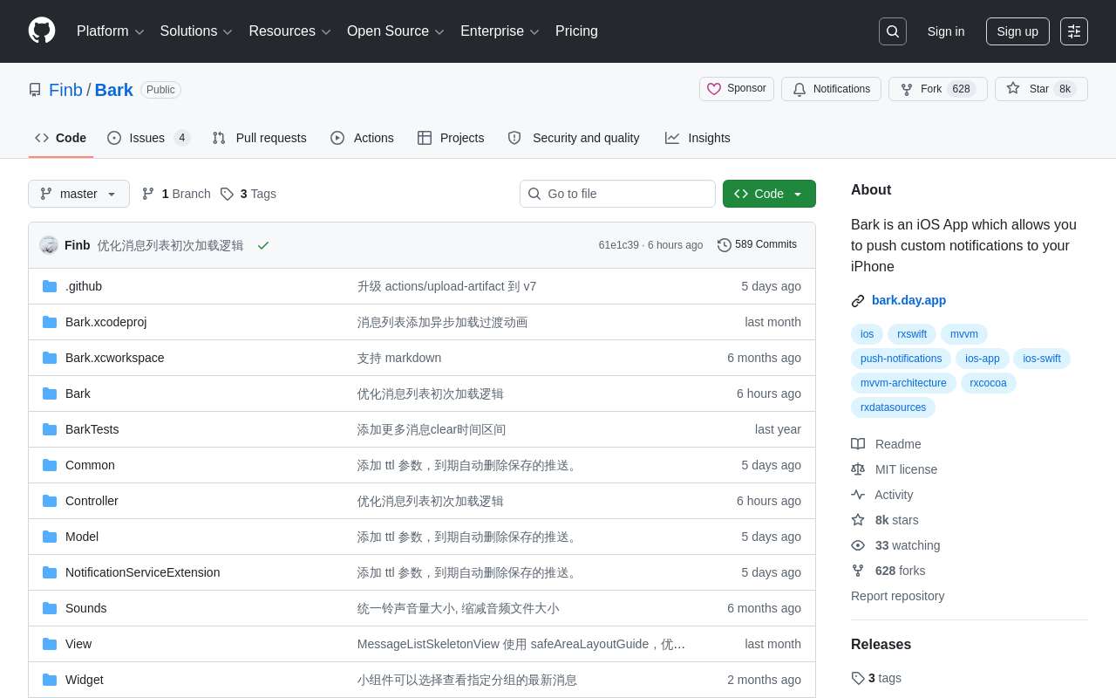Expand the Resources menu
This screenshot has height=698, width=1116.
pyautogui.click(x=289, y=31)
